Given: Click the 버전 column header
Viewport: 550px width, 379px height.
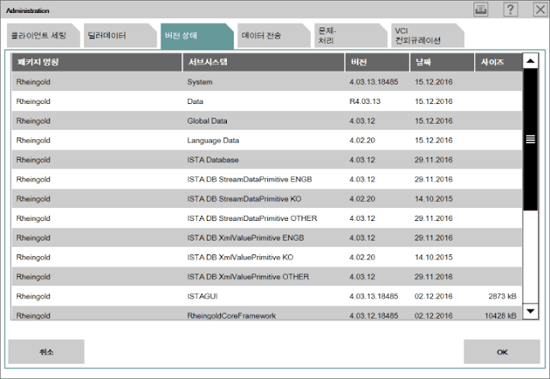Looking at the screenshot, I should (377, 63).
